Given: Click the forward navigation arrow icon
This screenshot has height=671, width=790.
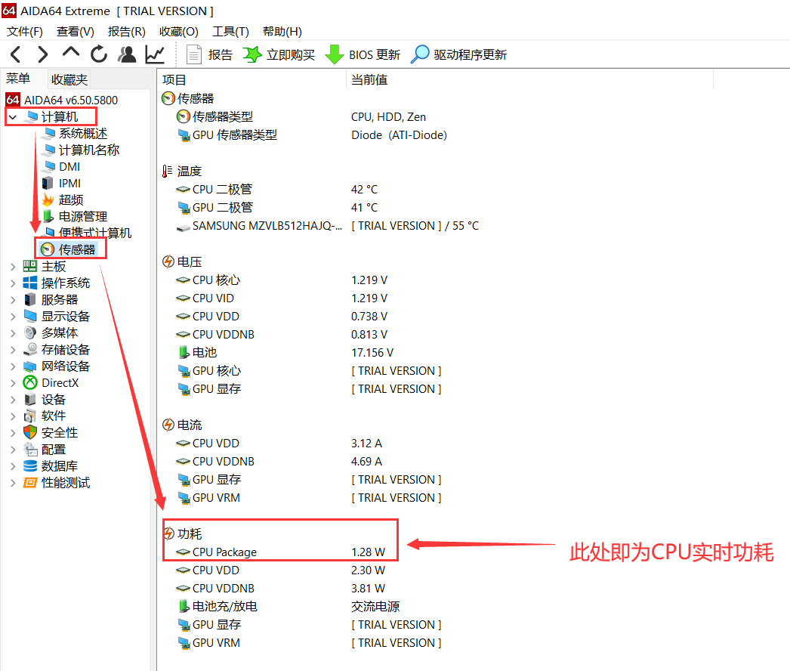Looking at the screenshot, I should coord(42,54).
